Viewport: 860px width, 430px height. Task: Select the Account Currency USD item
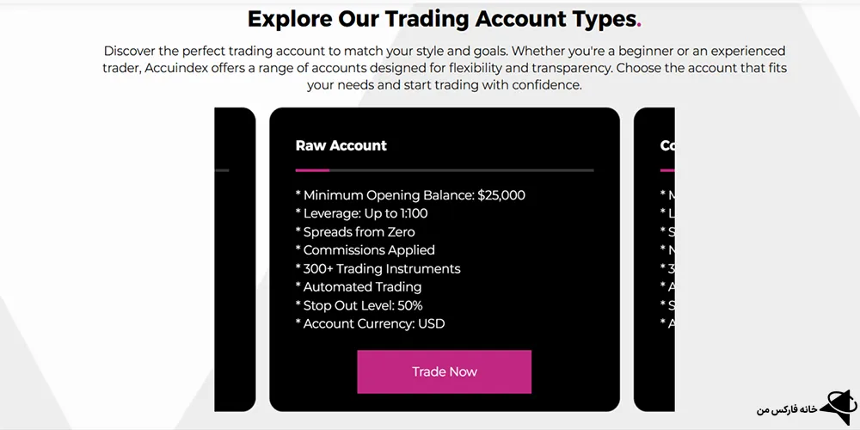(x=371, y=324)
